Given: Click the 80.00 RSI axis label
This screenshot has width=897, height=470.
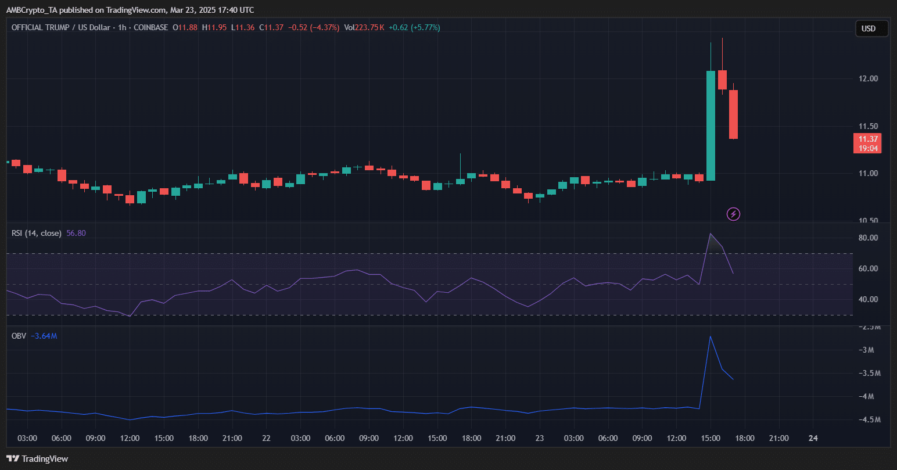Looking at the screenshot, I should pyautogui.click(x=868, y=238).
